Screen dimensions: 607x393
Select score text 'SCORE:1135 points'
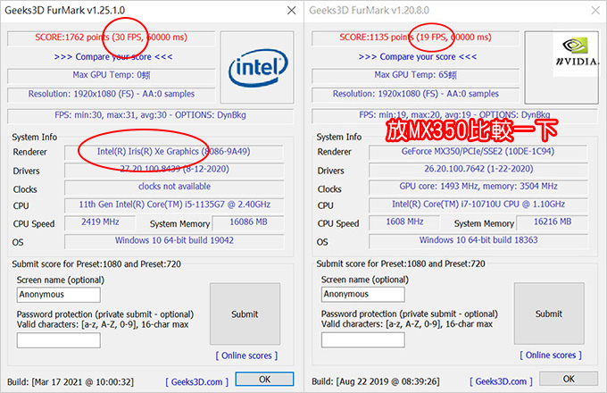coord(377,38)
